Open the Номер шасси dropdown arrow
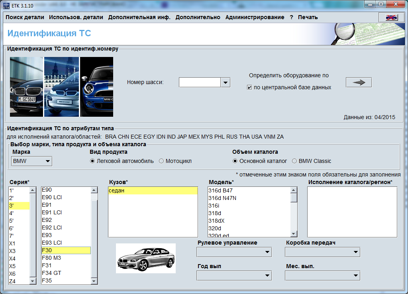Viewport: 408px width, 294px height. tap(226, 82)
